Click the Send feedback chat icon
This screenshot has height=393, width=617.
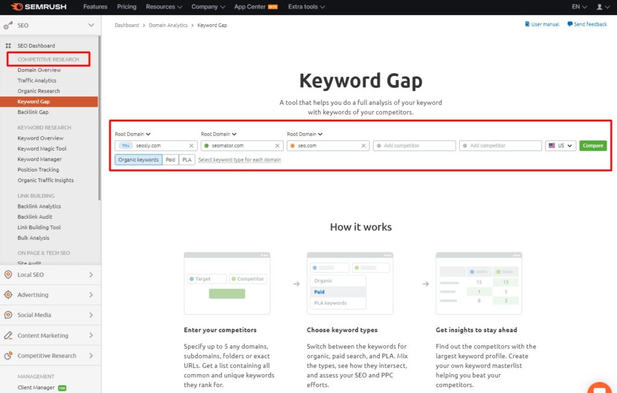(570, 25)
